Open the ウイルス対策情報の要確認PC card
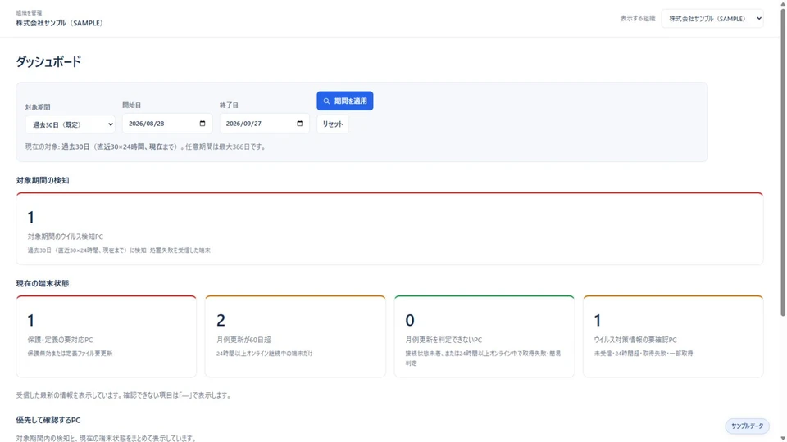 (673, 336)
